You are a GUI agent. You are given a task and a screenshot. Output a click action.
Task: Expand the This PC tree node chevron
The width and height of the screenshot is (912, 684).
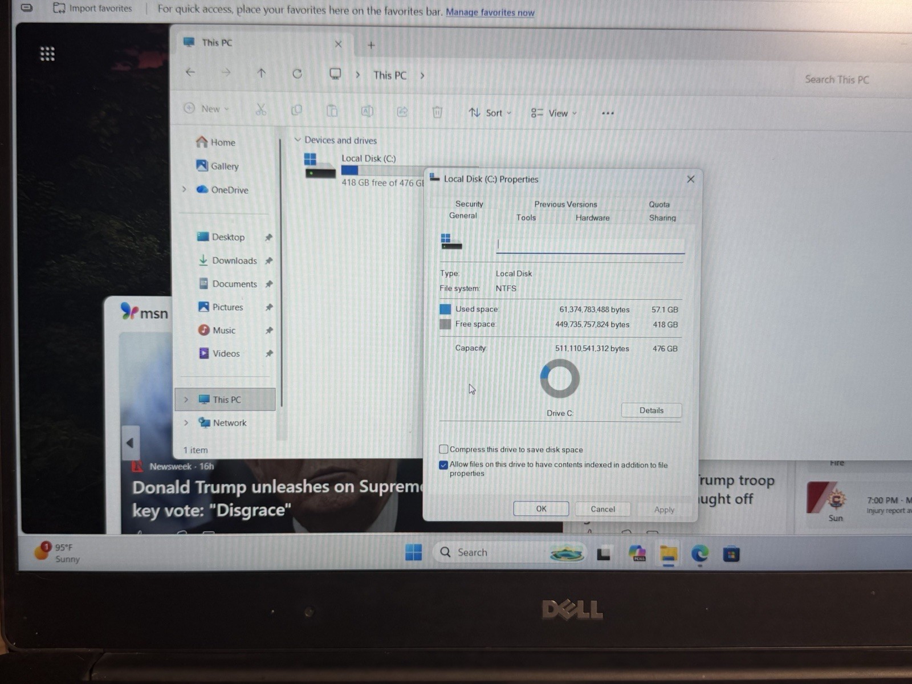(x=186, y=400)
